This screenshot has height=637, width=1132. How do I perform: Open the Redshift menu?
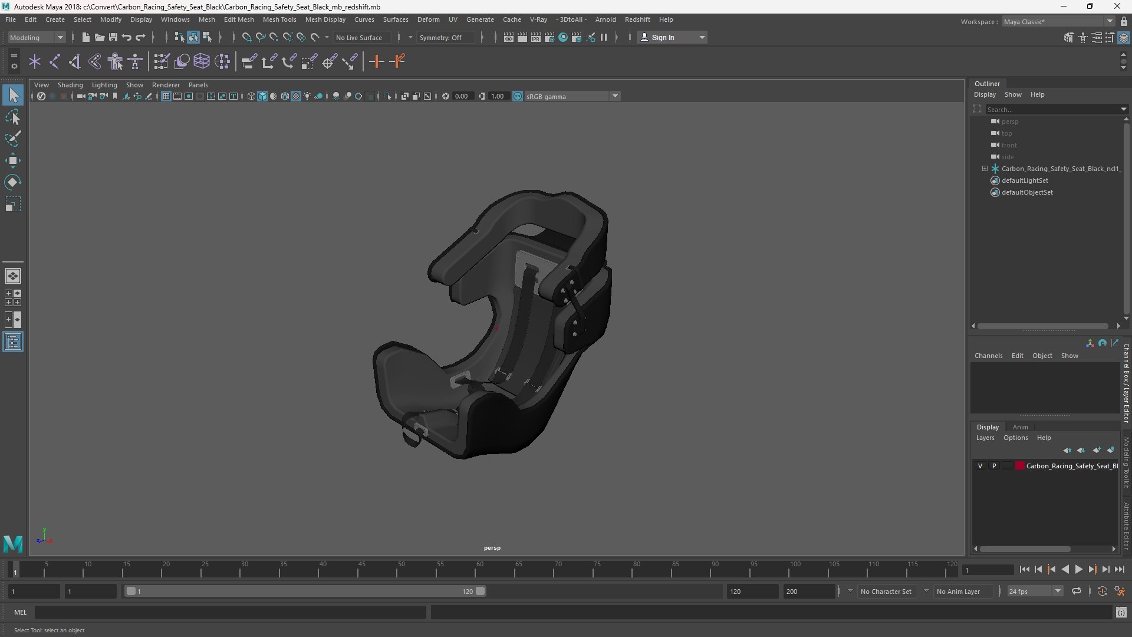coord(637,19)
